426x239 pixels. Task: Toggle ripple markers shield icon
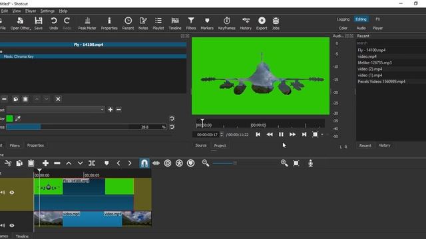click(x=191, y=163)
